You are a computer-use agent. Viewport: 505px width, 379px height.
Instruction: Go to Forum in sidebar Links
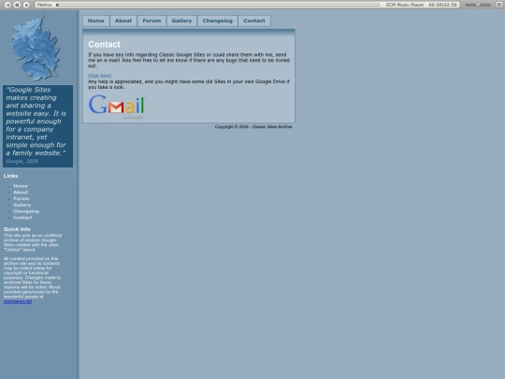[22, 198]
